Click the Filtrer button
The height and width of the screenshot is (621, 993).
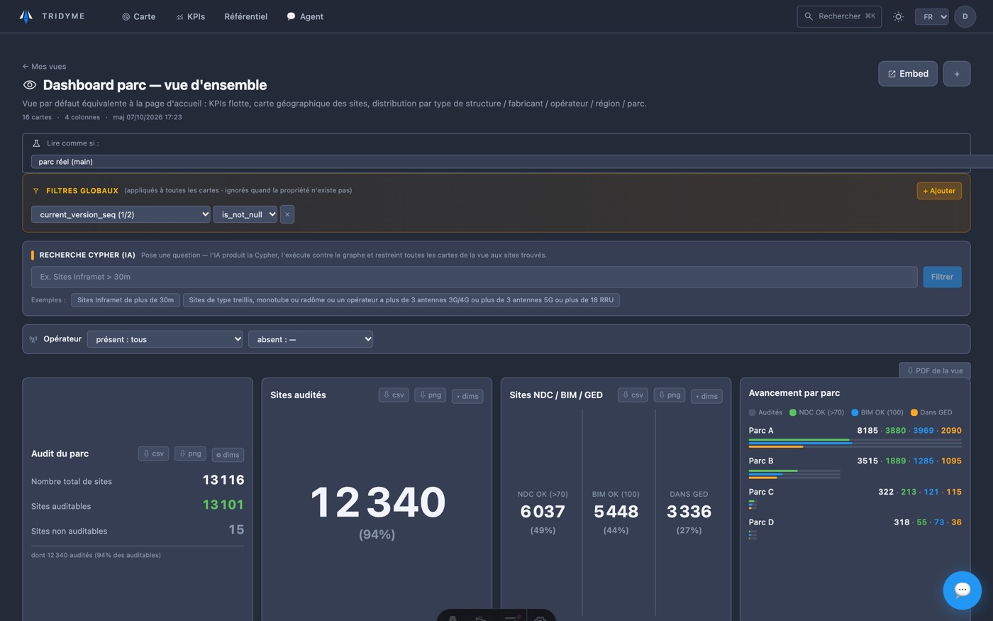click(942, 277)
